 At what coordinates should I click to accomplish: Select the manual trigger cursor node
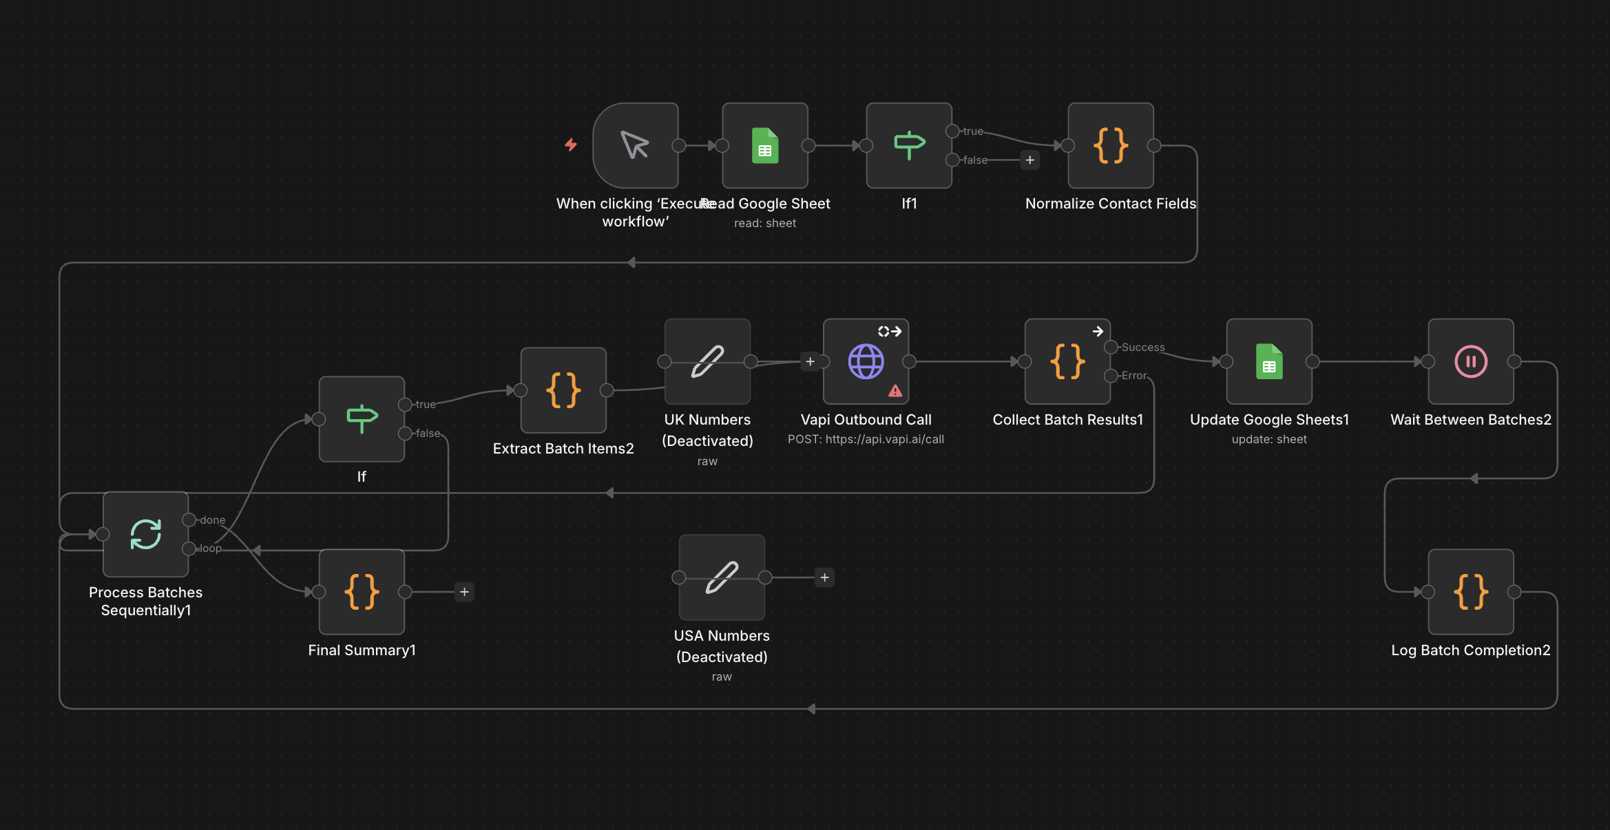coord(635,145)
